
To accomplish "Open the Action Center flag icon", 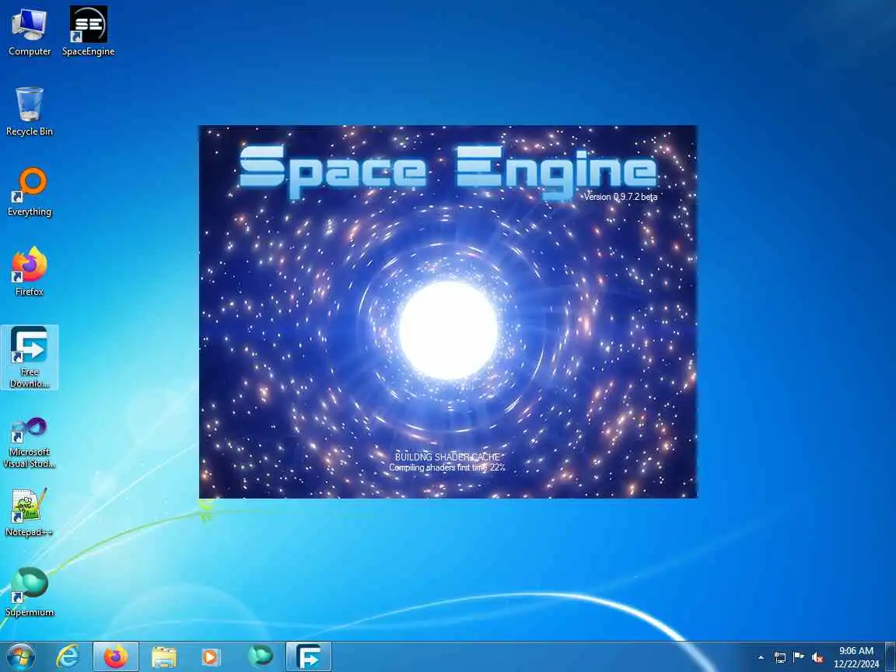I will click(799, 657).
